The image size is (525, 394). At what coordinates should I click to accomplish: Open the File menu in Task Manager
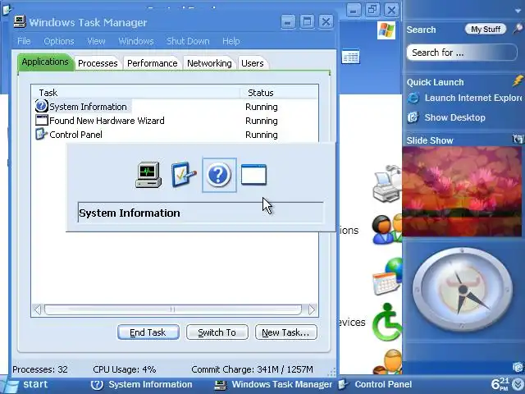coord(24,41)
